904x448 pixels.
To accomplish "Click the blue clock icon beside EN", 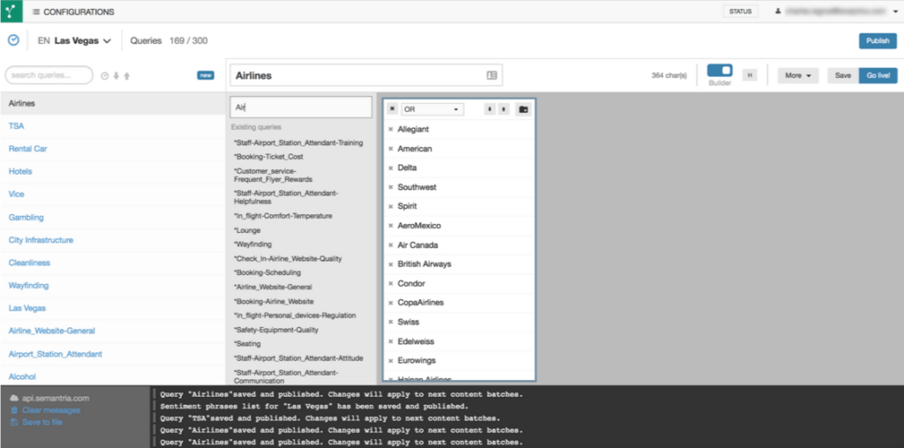I will tap(13, 41).
